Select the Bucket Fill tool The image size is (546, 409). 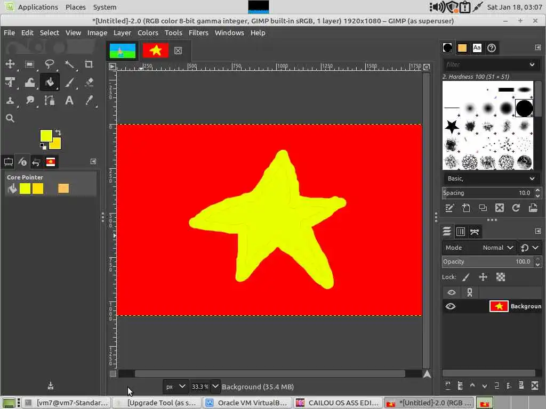[x=50, y=83]
